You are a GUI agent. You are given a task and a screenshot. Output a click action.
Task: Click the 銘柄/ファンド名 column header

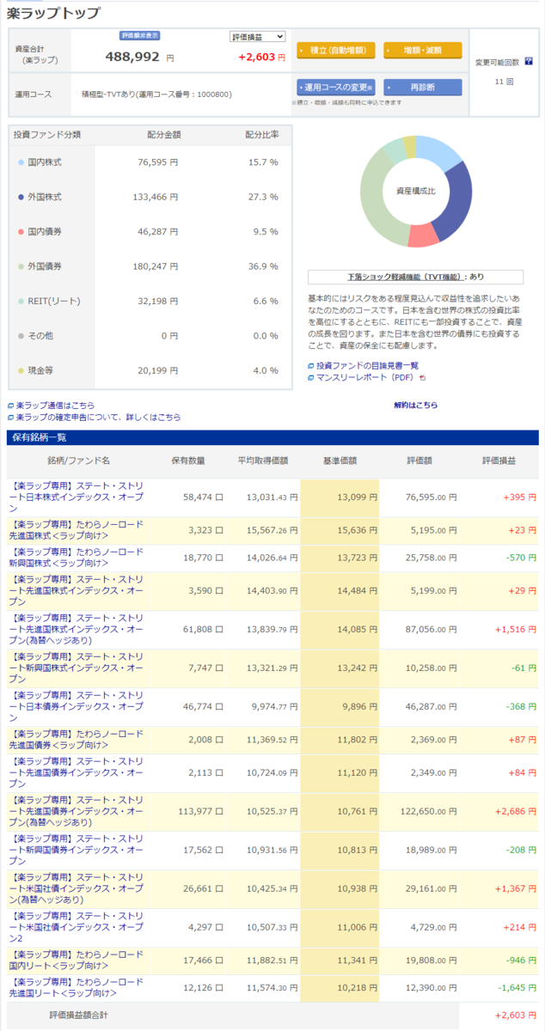79,461
